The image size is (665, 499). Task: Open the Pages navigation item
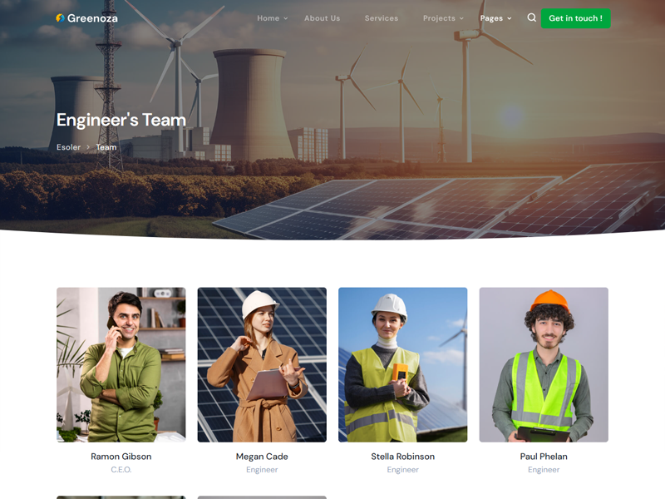click(x=491, y=18)
